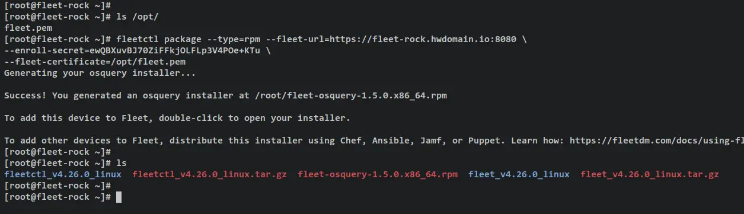Click the 'Generating your osquery installer...' line
Screen dimensions: 744x214
100,74
